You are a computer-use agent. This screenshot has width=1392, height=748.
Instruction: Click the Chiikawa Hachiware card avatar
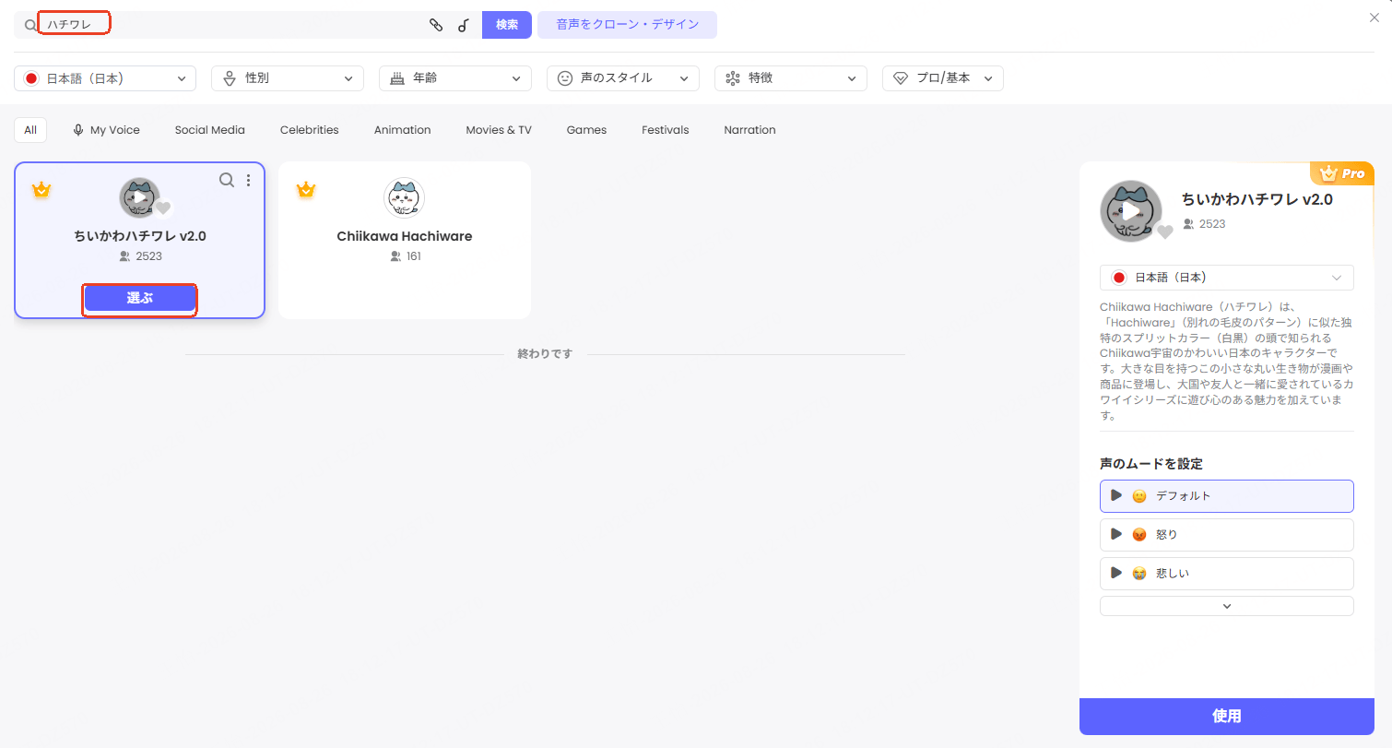point(404,198)
